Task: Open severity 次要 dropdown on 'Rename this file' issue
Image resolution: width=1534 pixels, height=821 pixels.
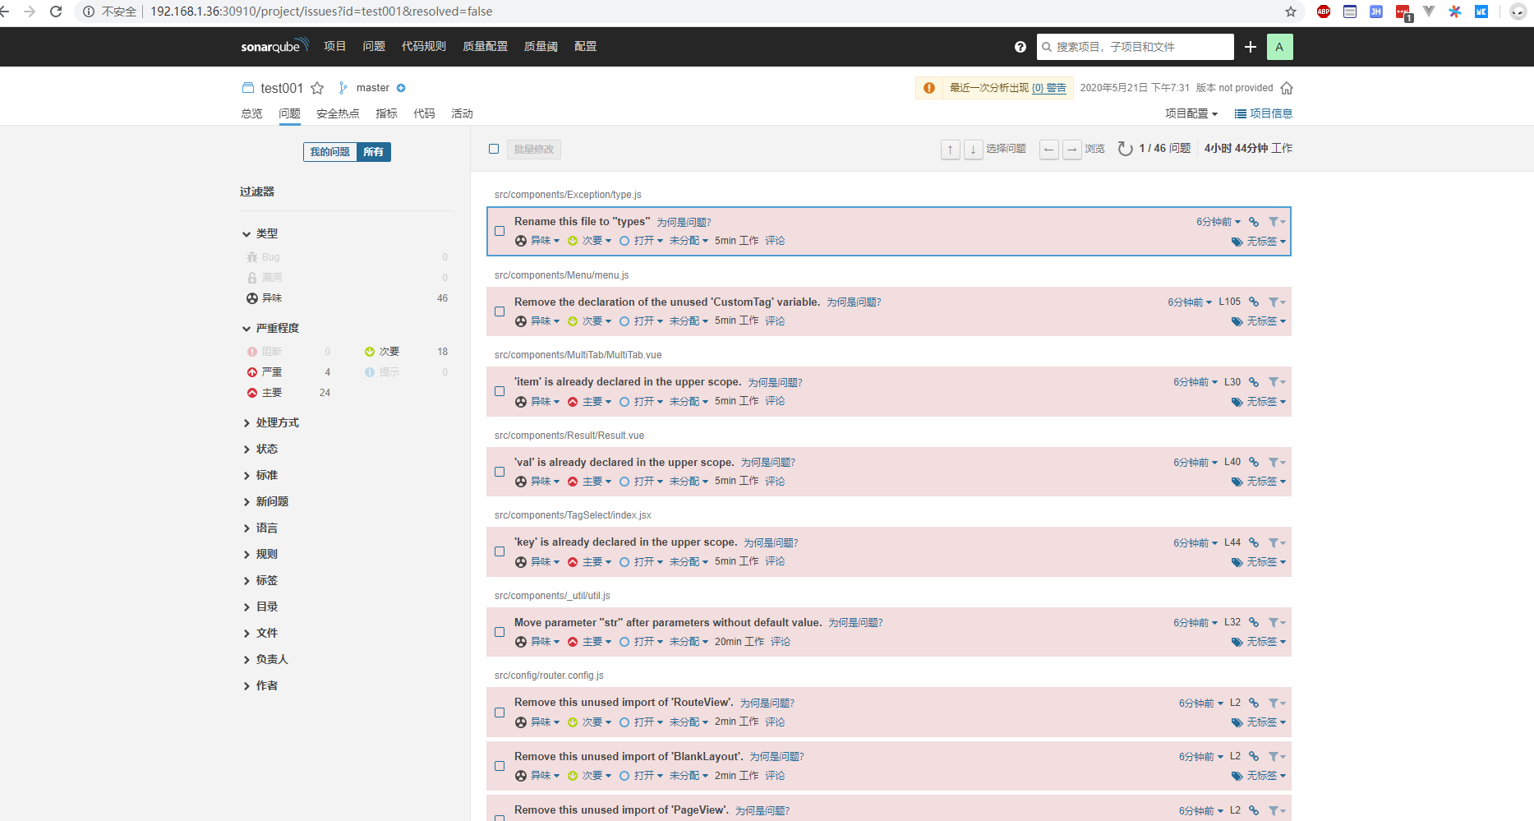Action: pos(590,241)
